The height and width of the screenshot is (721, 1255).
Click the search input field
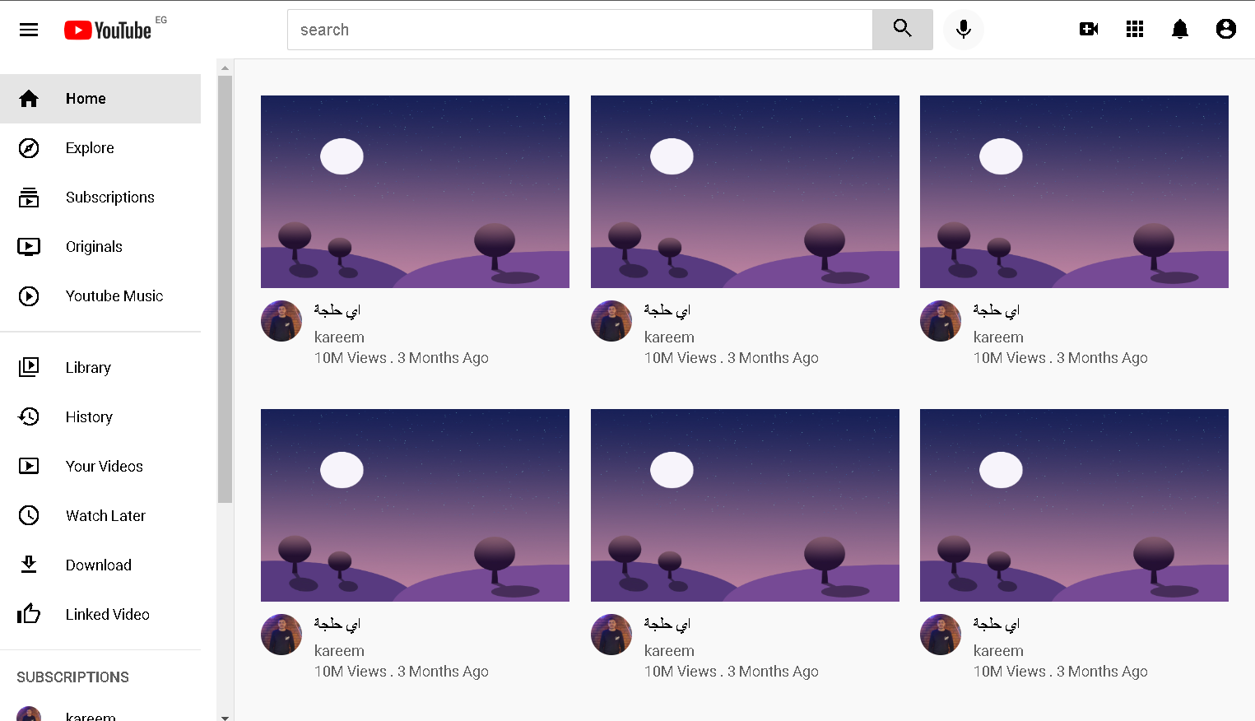580,30
